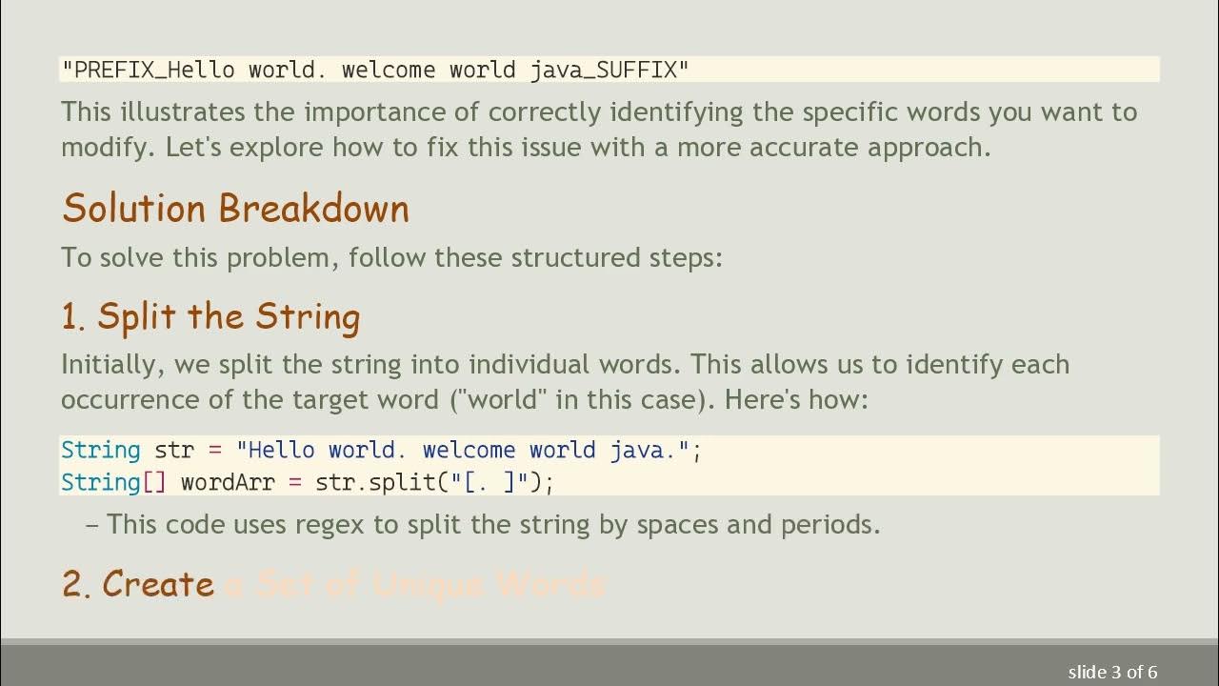This screenshot has height=686, width=1219.
Task: Click the line starting "modify. Let's explore"
Action: pyautogui.click(x=526, y=147)
